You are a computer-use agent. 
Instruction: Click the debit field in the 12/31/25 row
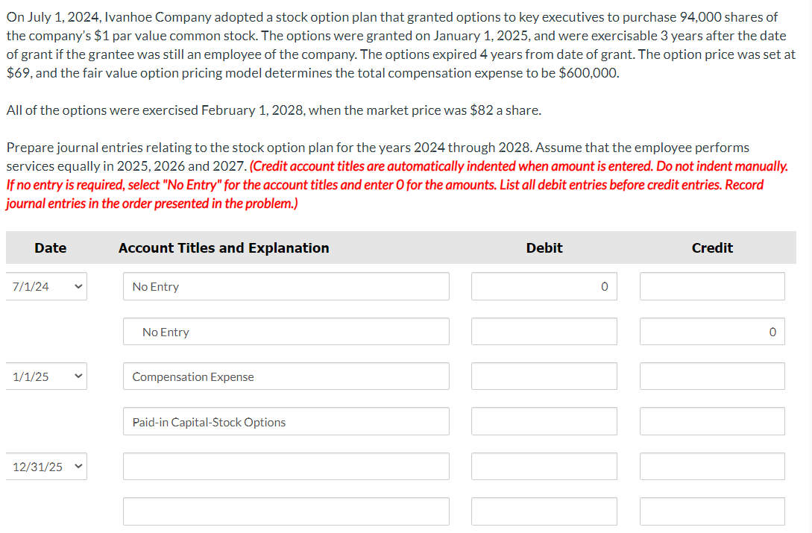(x=544, y=466)
